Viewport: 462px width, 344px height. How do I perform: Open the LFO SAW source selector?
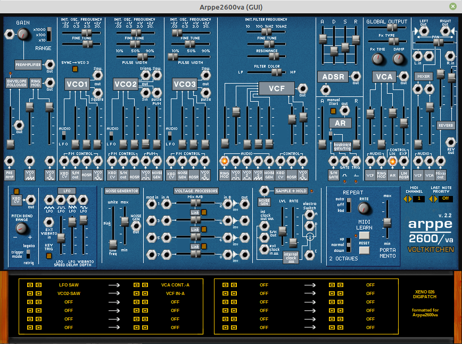click(x=69, y=285)
